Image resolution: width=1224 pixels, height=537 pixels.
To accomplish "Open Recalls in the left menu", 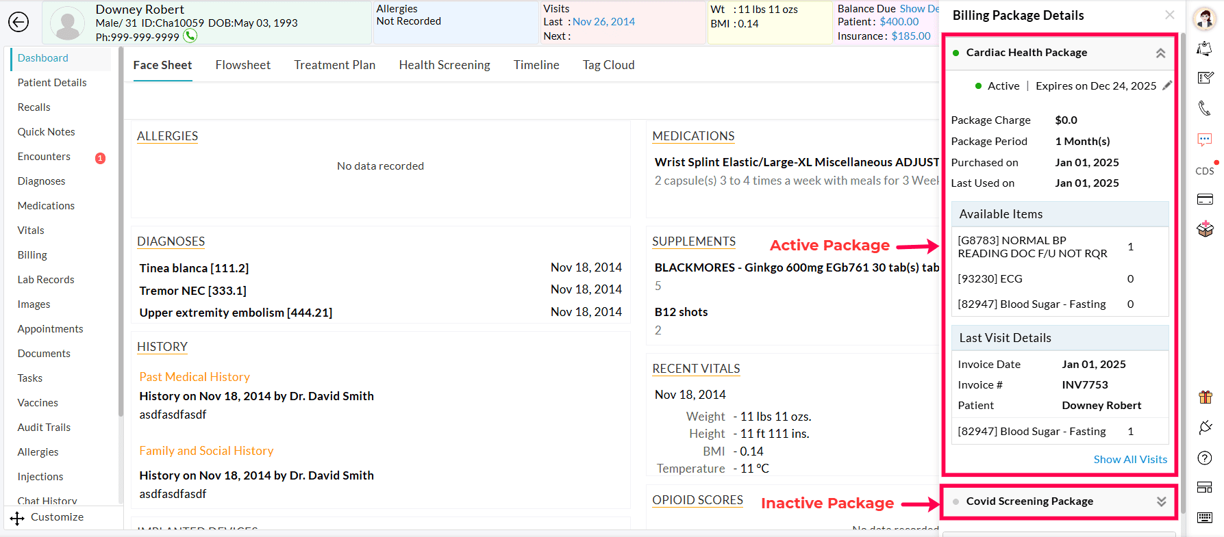I will click(x=34, y=107).
